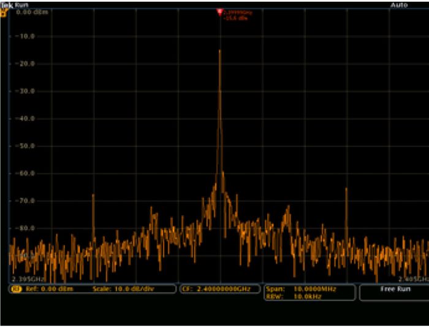The width and height of the screenshot is (429, 327).
Task: Click the Tek logo
Action: (7, 5)
